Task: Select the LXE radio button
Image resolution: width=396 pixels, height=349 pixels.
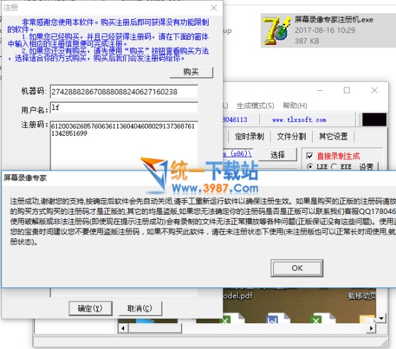Action: point(310,167)
